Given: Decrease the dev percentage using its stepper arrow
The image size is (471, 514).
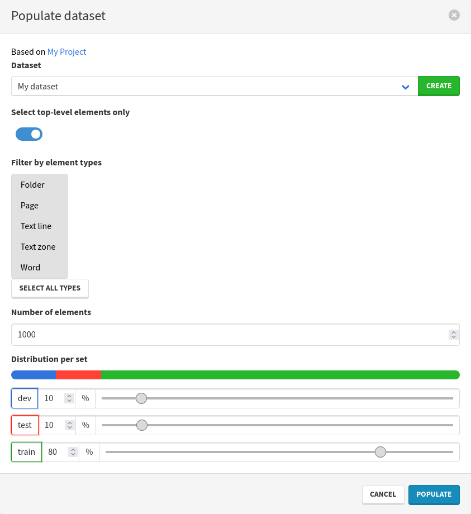Looking at the screenshot, I should click(x=70, y=401).
